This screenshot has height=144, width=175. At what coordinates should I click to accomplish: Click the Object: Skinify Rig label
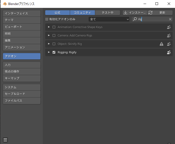click(x=70, y=44)
